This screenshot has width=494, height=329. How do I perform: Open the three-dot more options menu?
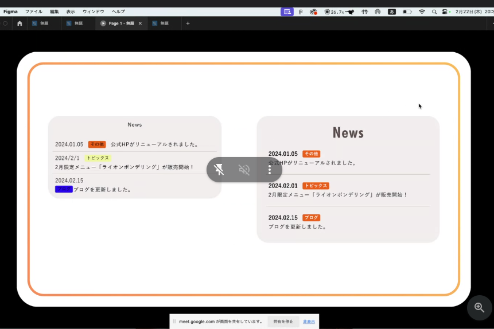[270, 170]
